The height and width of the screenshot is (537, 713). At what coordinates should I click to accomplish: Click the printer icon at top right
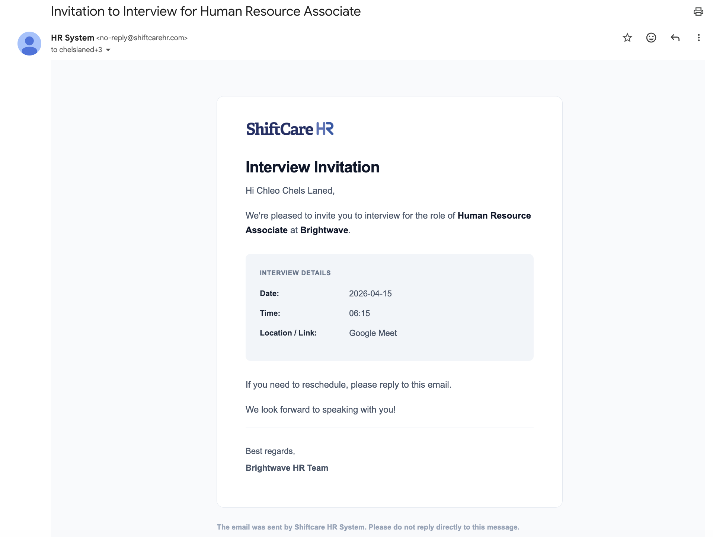point(699,12)
